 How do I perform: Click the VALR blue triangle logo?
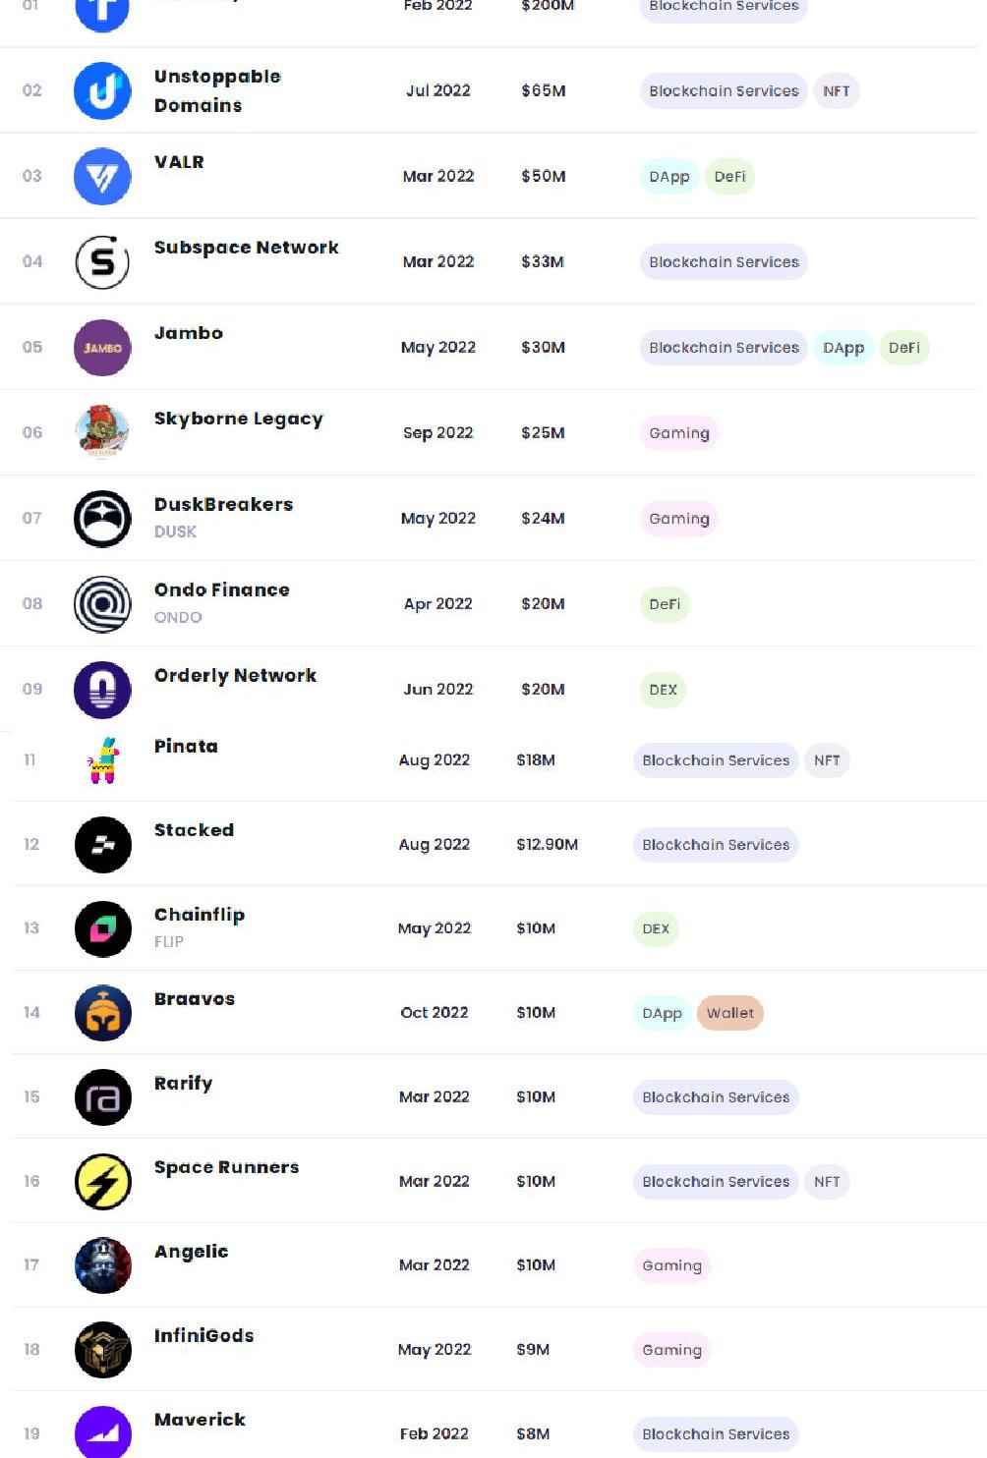point(102,176)
